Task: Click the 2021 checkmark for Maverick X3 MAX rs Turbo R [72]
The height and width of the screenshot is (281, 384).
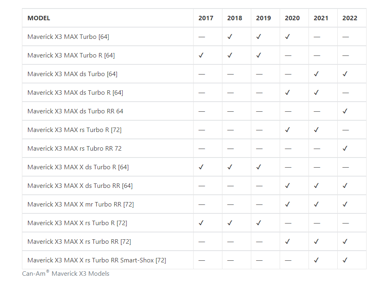Action: tap(316, 130)
